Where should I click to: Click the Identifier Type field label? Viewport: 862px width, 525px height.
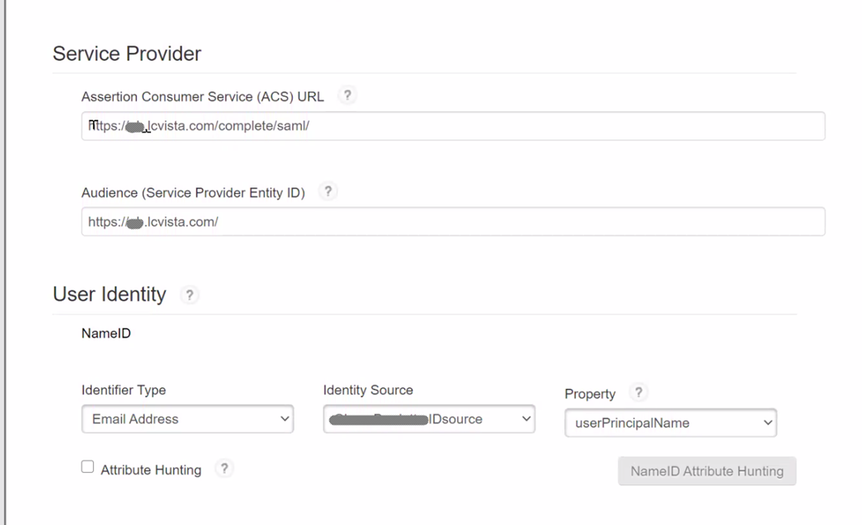(x=124, y=390)
